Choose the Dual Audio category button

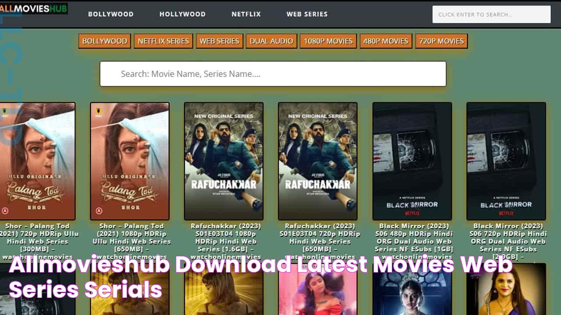(271, 41)
